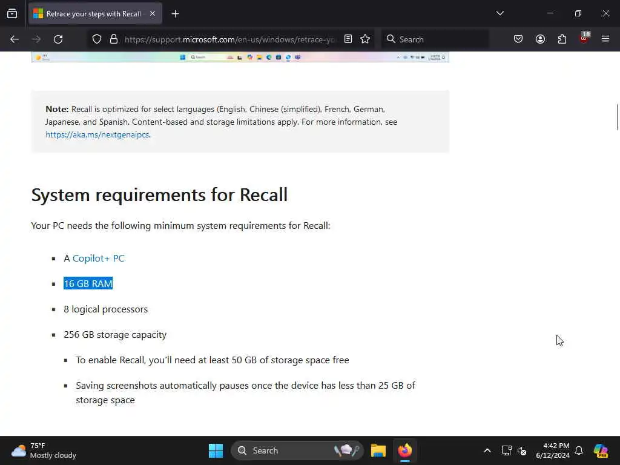Open the aka.ms/nextgenaipcs link

[x=97, y=134]
